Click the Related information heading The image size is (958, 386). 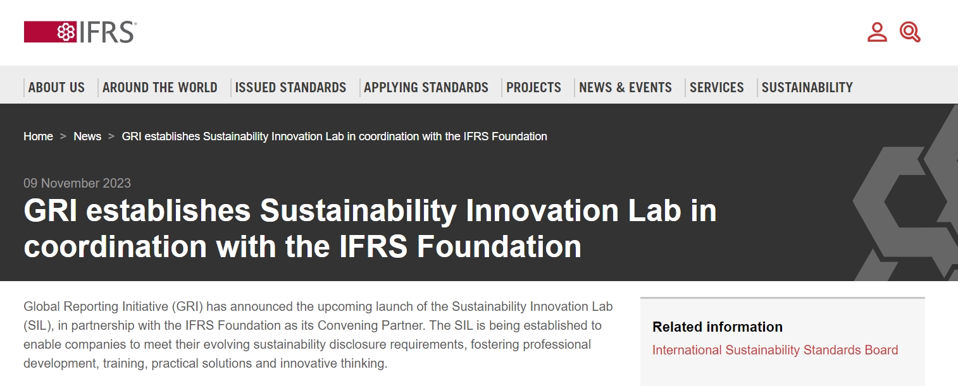(x=718, y=327)
